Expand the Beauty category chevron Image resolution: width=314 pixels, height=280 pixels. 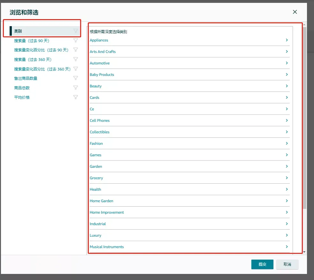tap(287, 86)
